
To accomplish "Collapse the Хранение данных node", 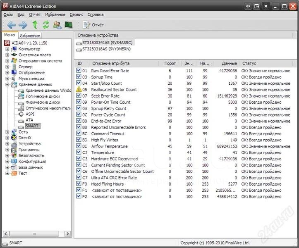I will [7, 85].
